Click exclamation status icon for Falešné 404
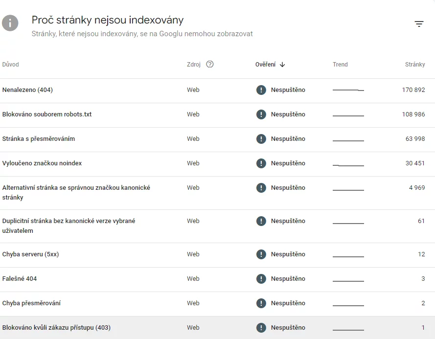This screenshot has width=435, height=339. (x=261, y=279)
